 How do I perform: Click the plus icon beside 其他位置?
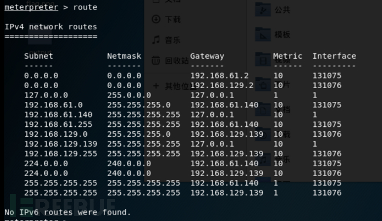point(156,86)
